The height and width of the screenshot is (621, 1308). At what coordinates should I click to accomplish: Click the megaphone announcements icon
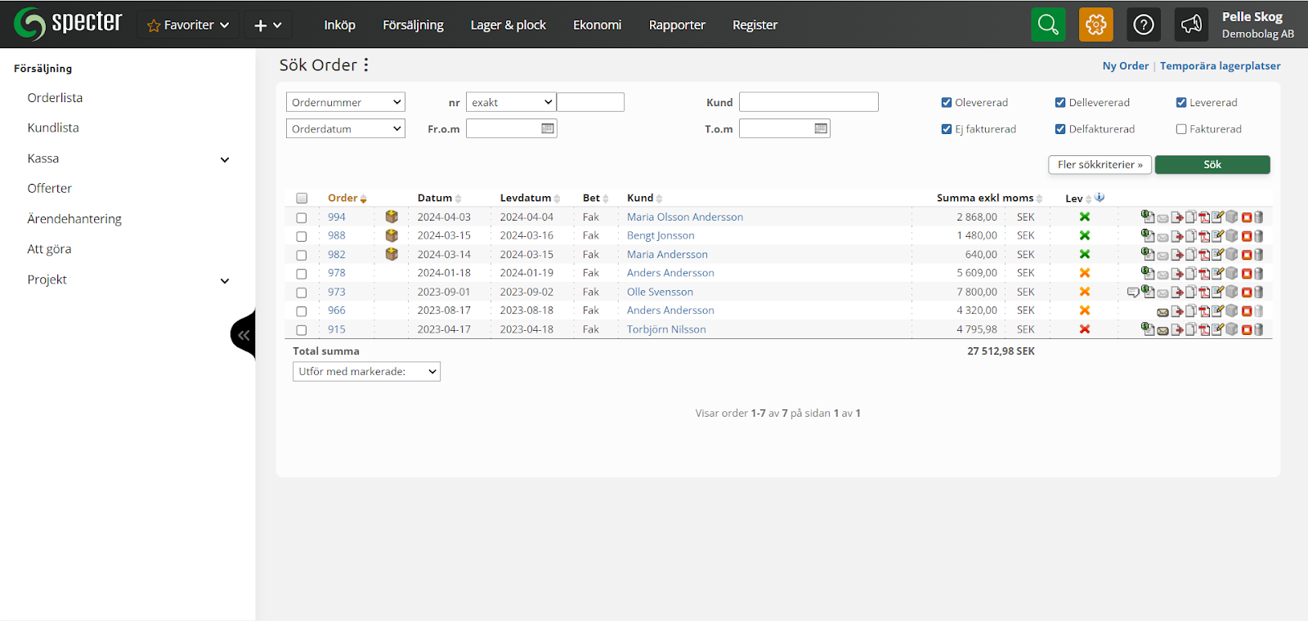[1191, 25]
